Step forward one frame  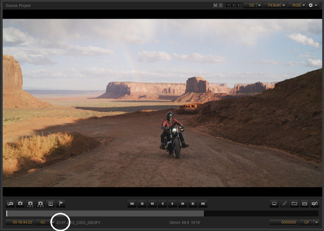[x=193, y=204]
